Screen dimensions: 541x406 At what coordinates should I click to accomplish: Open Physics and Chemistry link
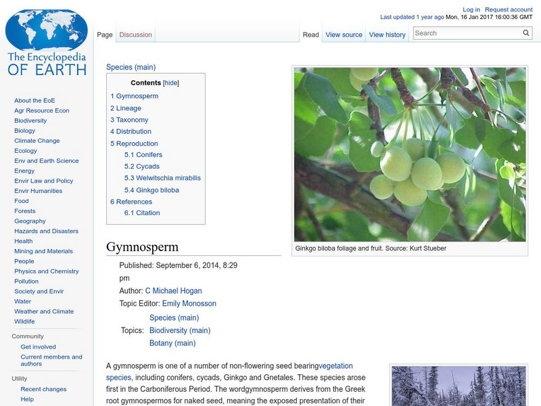(46, 271)
